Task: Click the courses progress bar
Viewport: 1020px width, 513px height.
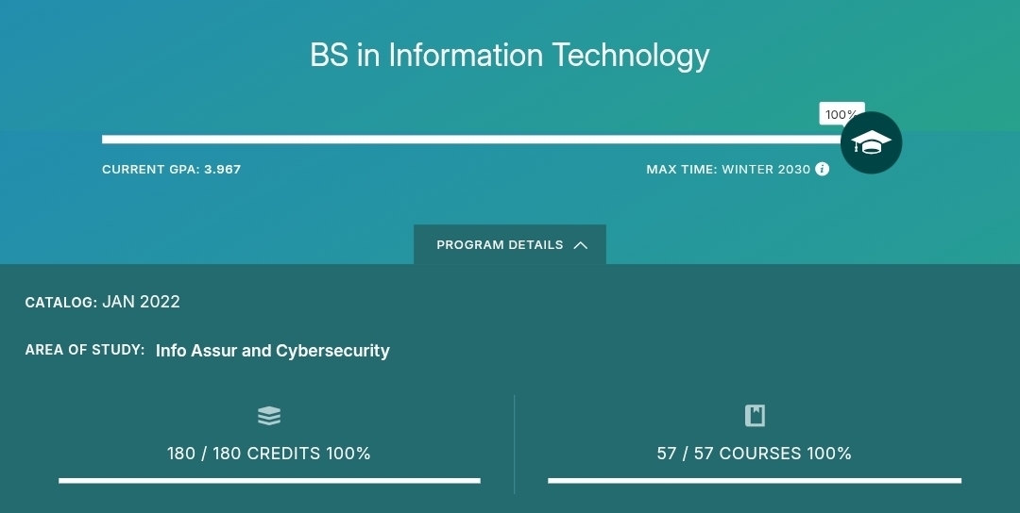Action: click(755, 480)
